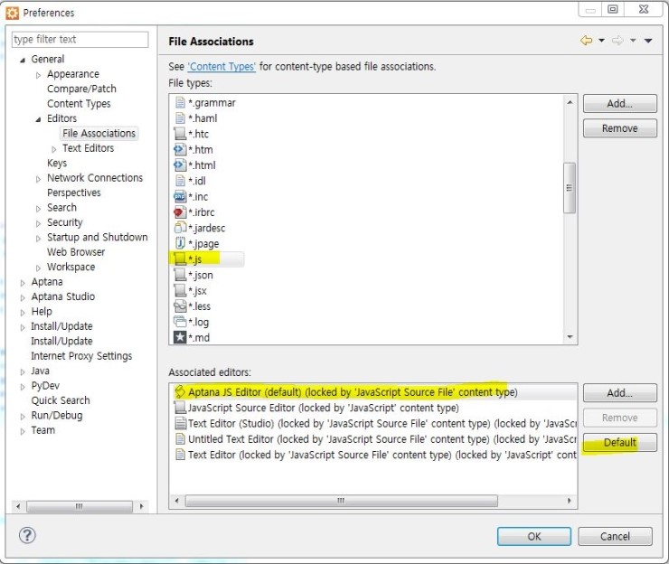Open the 'Content Types' link
This screenshot has height=564, width=669.
click(221, 67)
